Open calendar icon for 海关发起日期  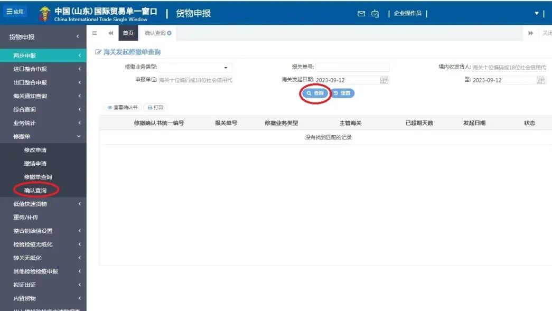click(384, 80)
